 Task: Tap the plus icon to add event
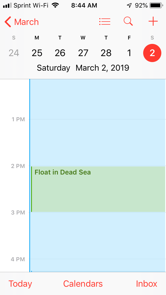[153, 22]
